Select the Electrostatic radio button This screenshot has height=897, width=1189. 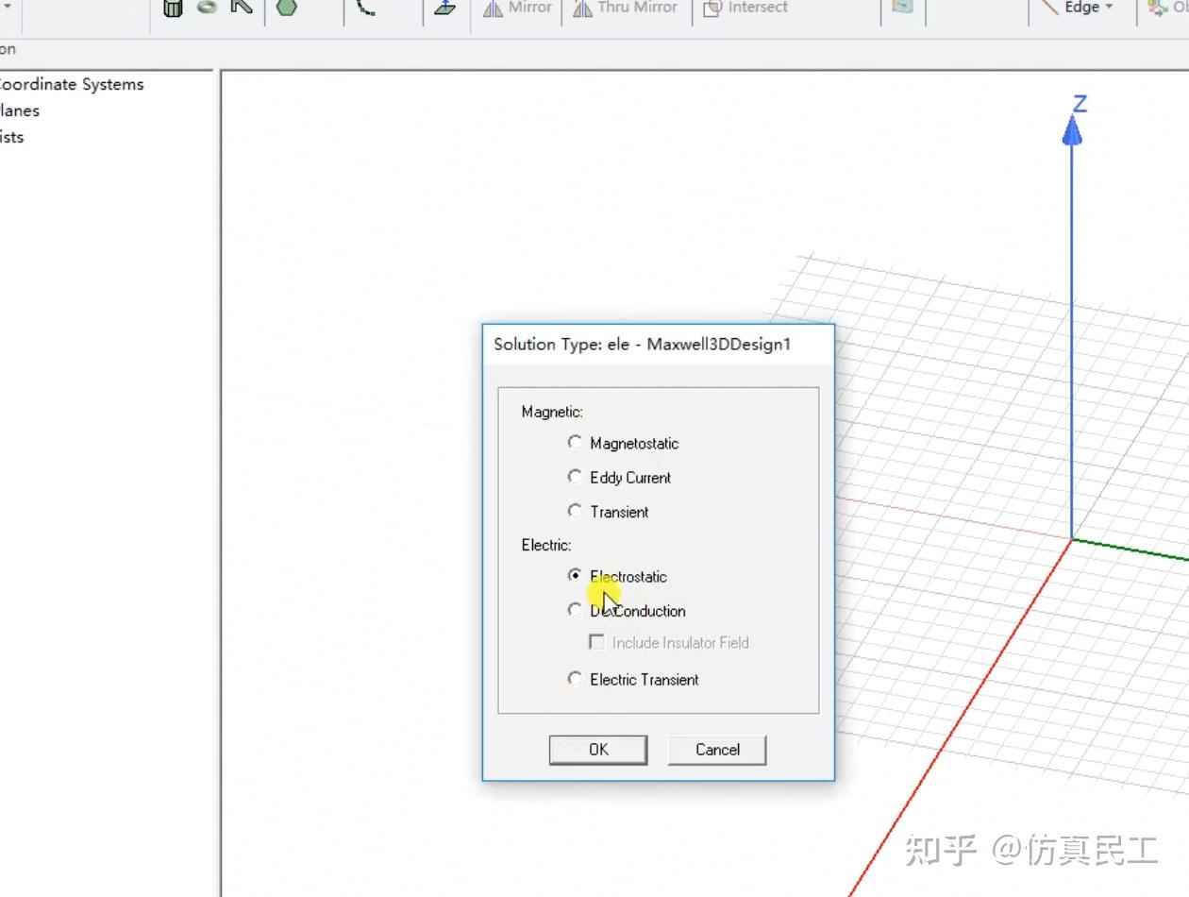pyautogui.click(x=575, y=575)
